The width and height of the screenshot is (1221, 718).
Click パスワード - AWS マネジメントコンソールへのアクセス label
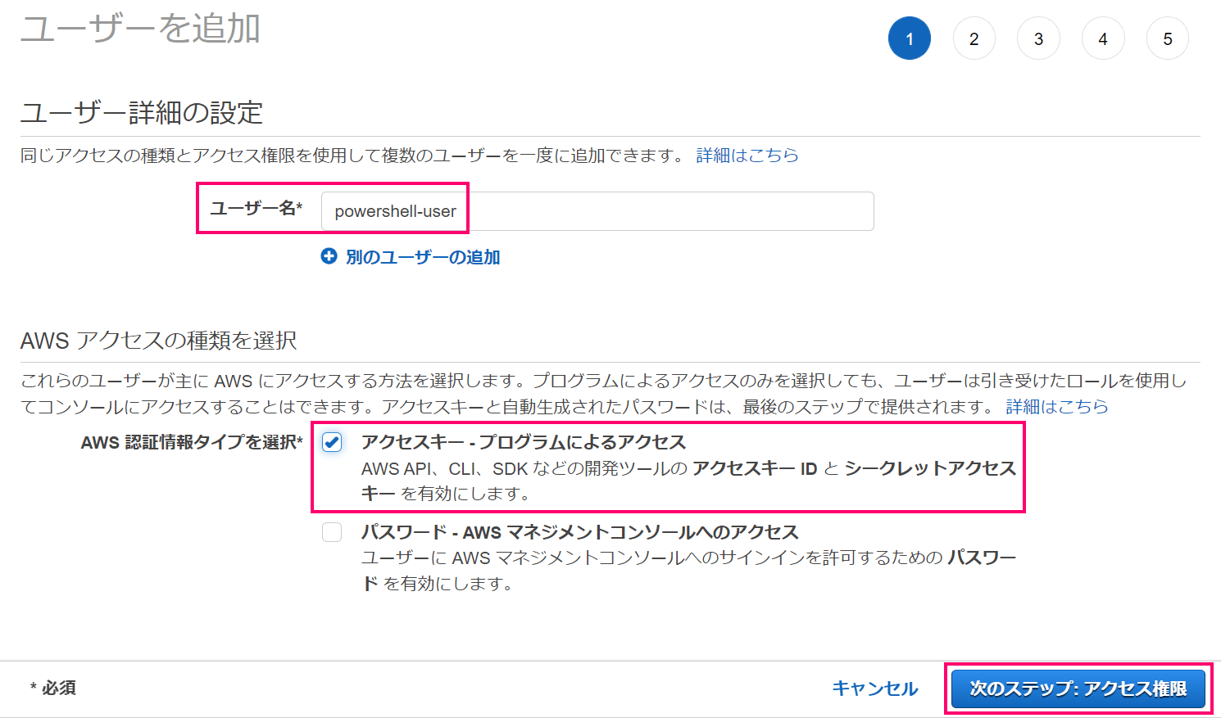tap(580, 532)
